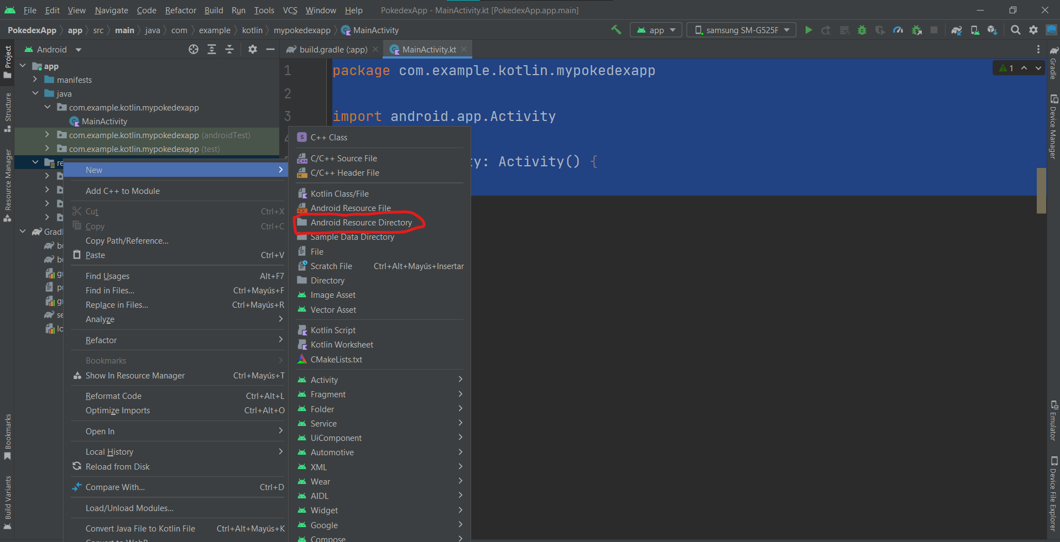Click Sync Project with Gradle Files icon
The image size is (1060, 542).
coord(957,30)
